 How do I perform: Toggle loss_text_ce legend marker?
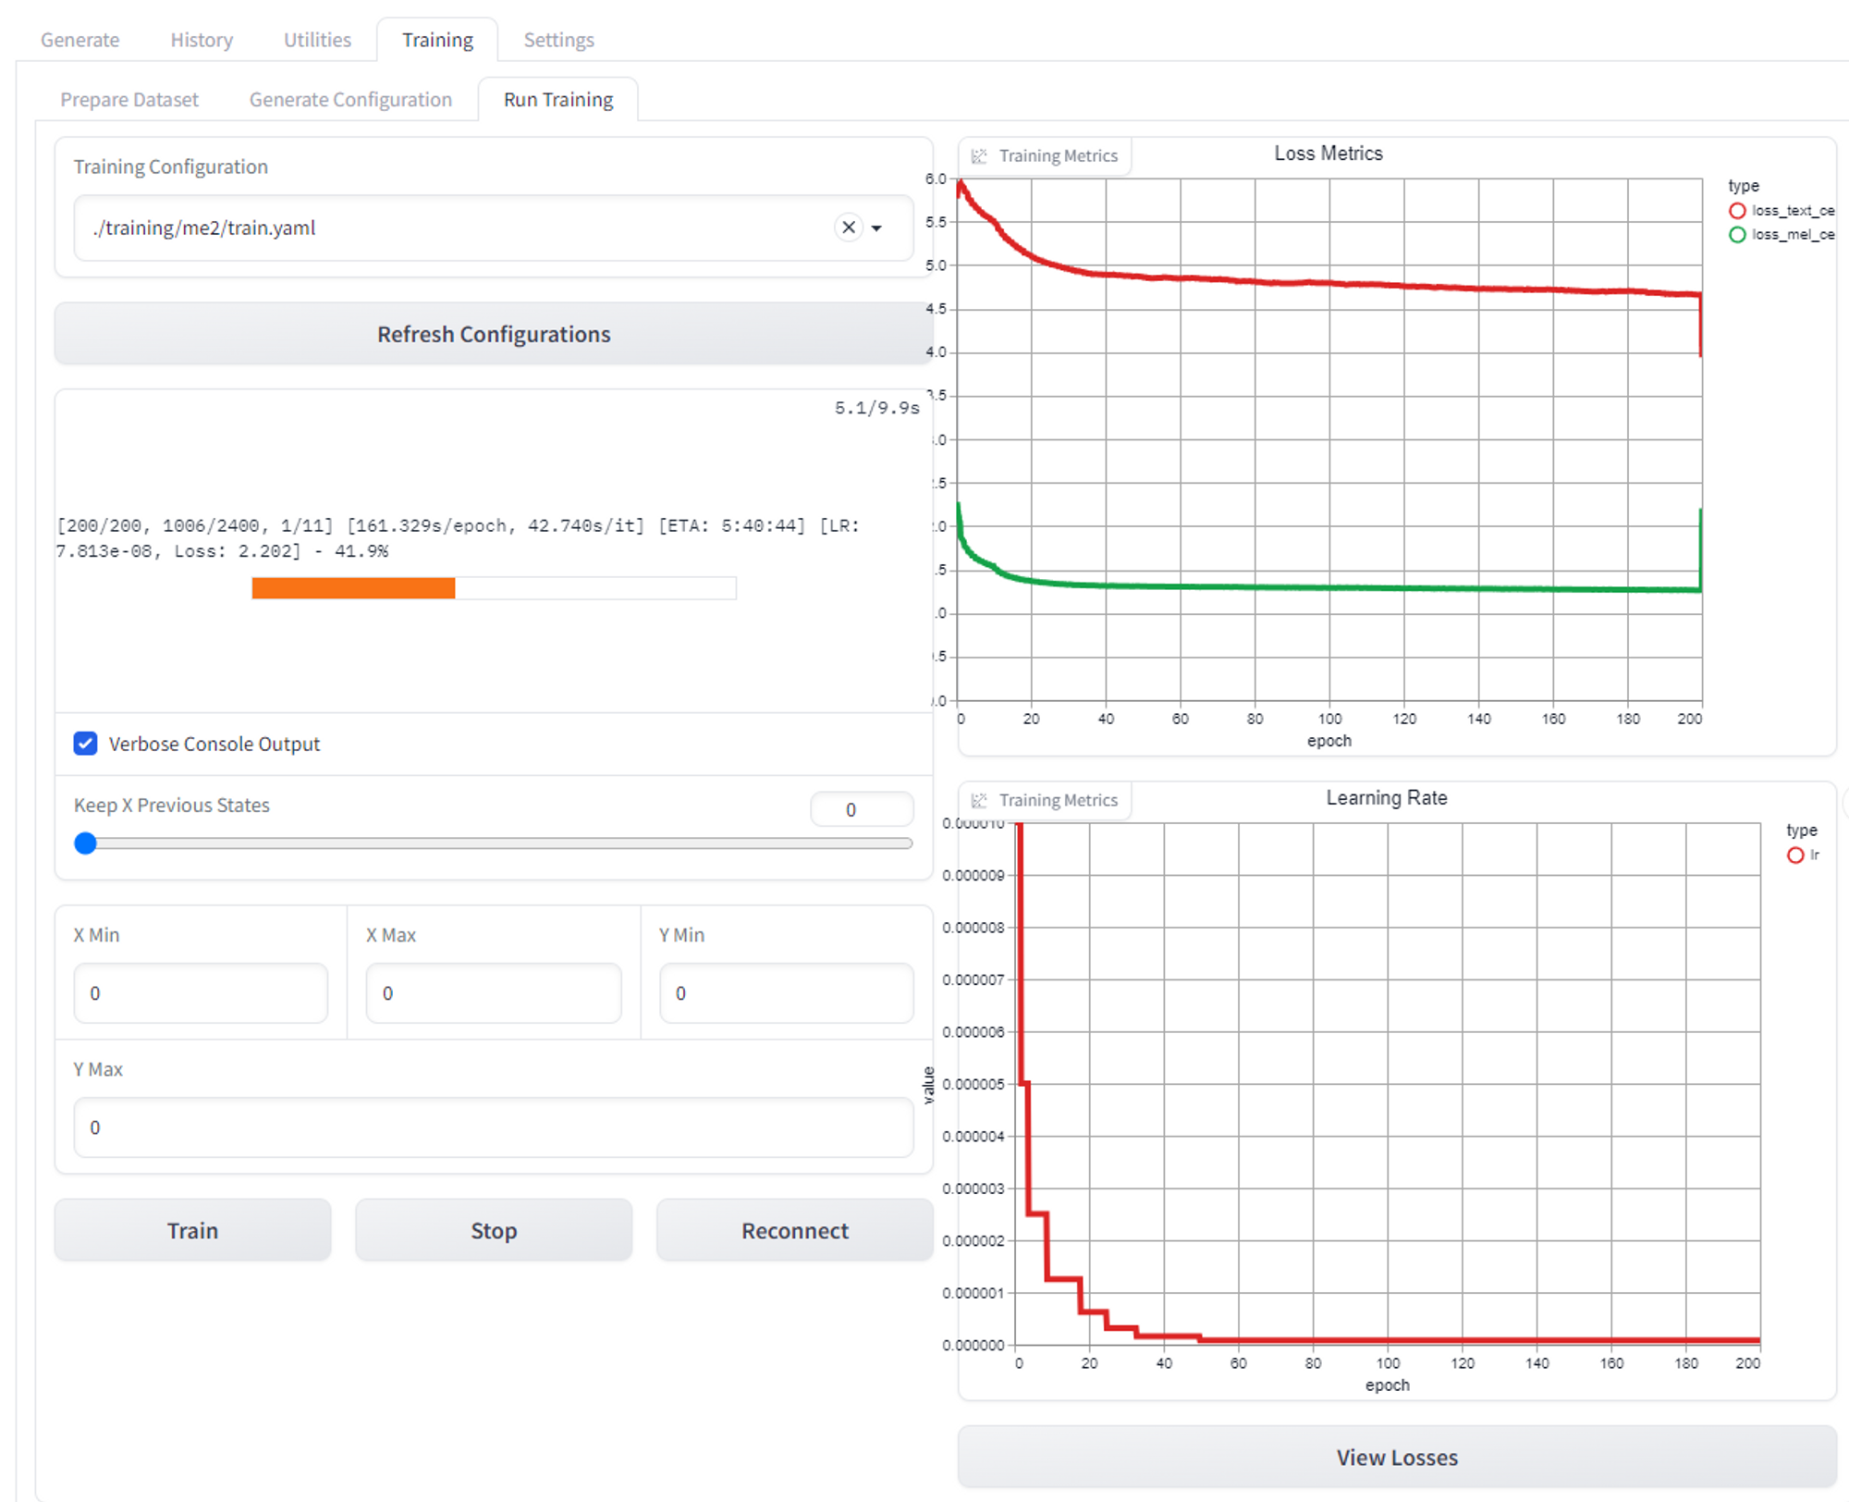pos(1737,211)
